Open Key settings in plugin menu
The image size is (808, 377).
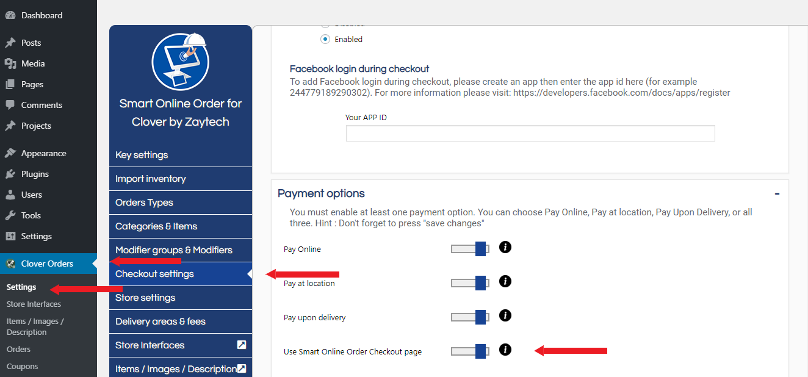coord(181,155)
